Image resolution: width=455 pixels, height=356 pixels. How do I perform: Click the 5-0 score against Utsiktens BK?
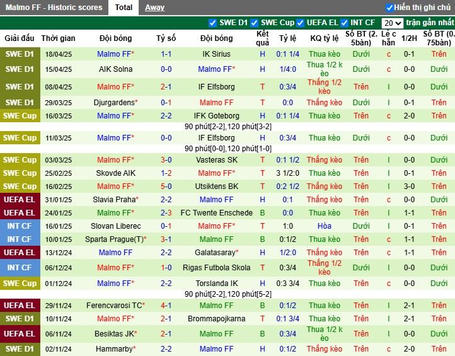166,187
